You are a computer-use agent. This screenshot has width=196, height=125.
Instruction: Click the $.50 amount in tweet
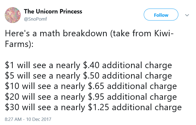coord(91,76)
